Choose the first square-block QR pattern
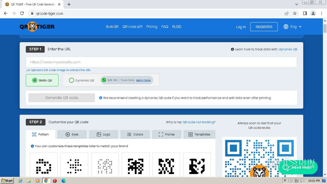Screen dimensions: 327x184 (x=44, y=165)
